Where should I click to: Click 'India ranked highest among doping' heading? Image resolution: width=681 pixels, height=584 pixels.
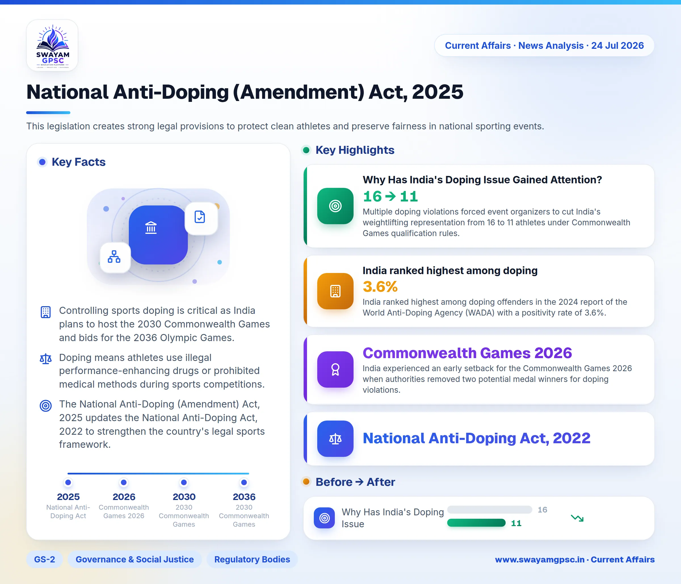(x=450, y=270)
